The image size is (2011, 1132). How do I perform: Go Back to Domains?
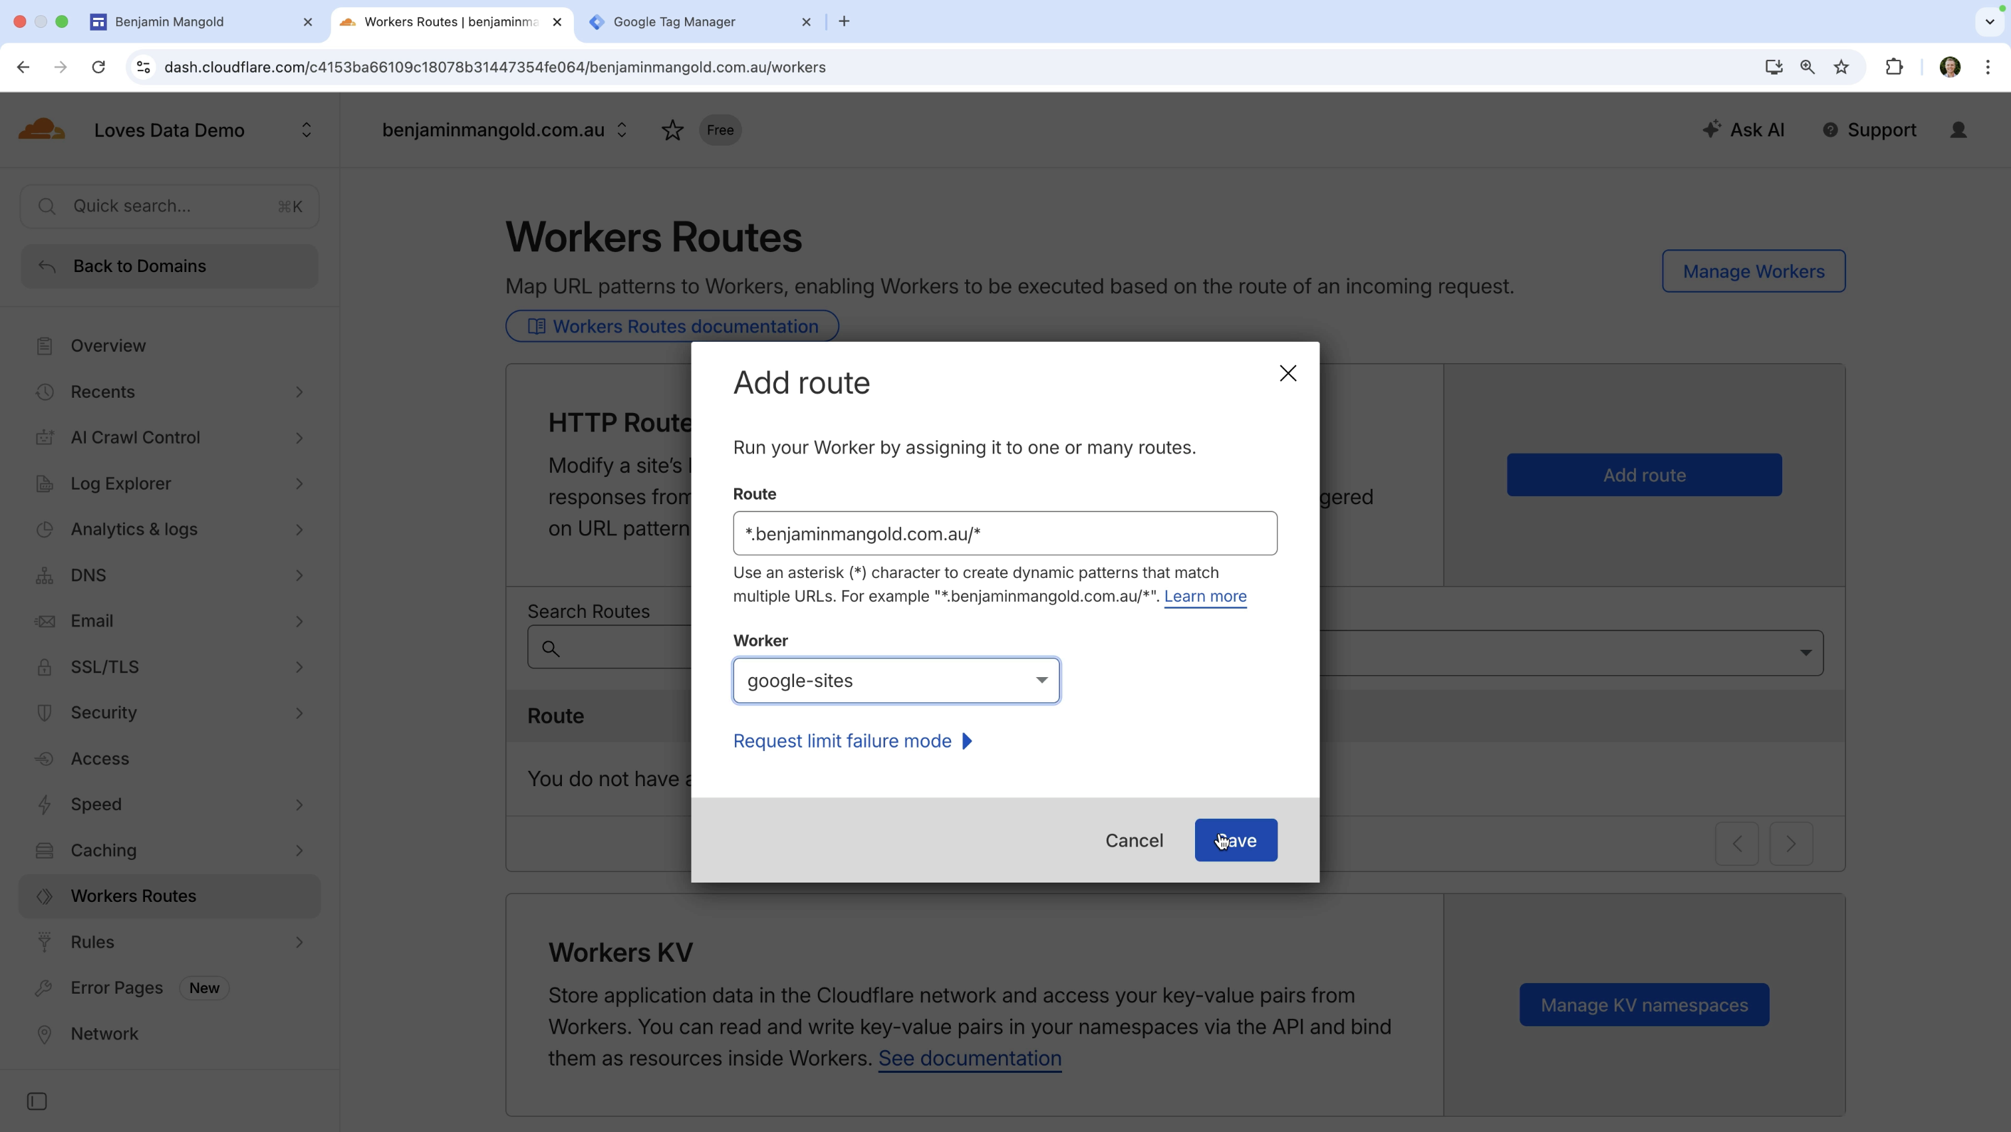pyautogui.click(x=170, y=266)
